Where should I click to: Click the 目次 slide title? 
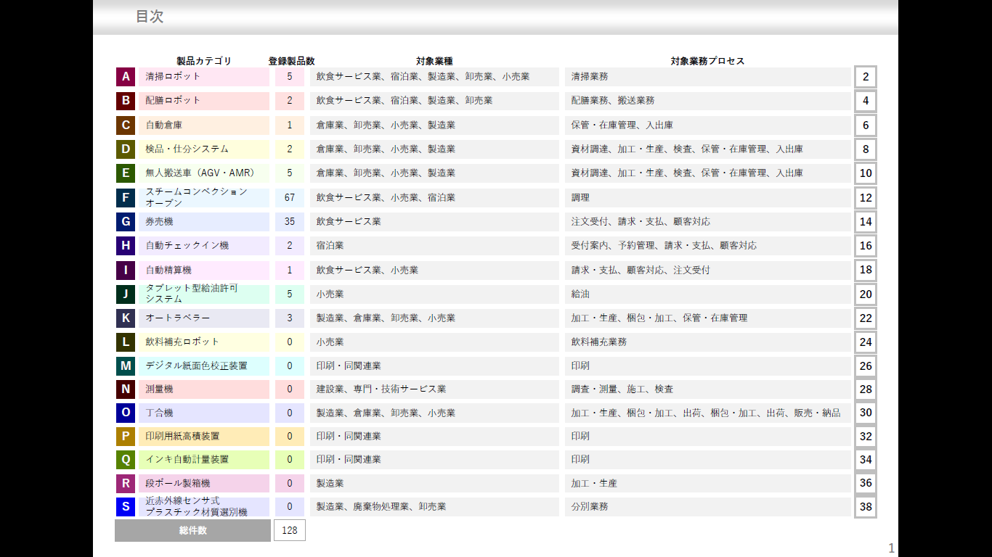click(150, 17)
